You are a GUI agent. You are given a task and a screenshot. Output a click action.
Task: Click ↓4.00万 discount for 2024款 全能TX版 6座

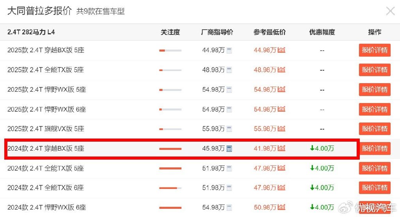click(x=322, y=188)
